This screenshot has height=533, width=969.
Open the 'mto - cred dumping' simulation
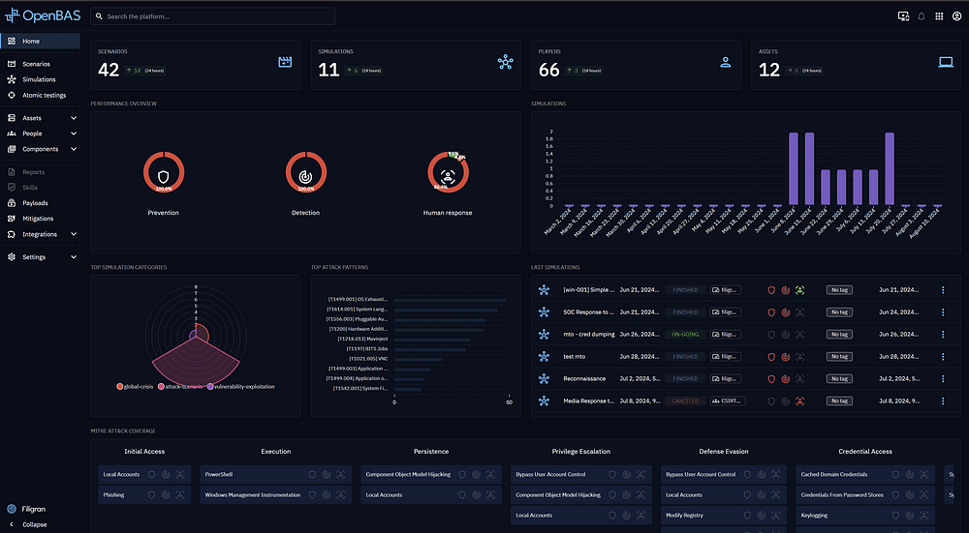pos(588,334)
